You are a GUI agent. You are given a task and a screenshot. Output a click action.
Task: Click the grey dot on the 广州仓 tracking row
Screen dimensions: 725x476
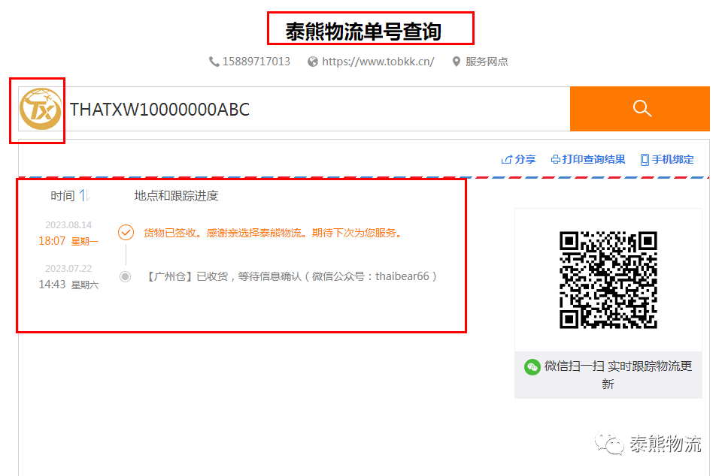(126, 276)
